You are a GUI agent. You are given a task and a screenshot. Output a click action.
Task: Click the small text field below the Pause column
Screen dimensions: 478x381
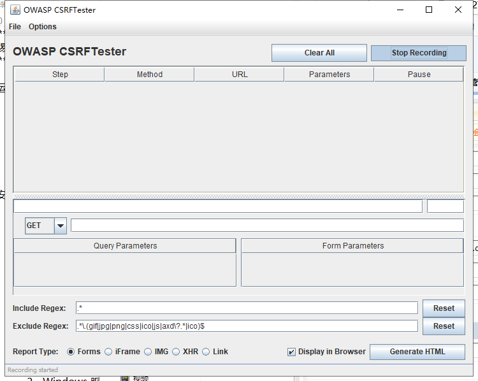pyautogui.click(x=445, y=206)
